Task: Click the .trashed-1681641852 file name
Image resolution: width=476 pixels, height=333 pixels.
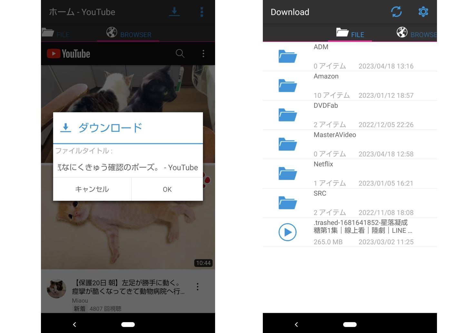Action: point(363,227)
